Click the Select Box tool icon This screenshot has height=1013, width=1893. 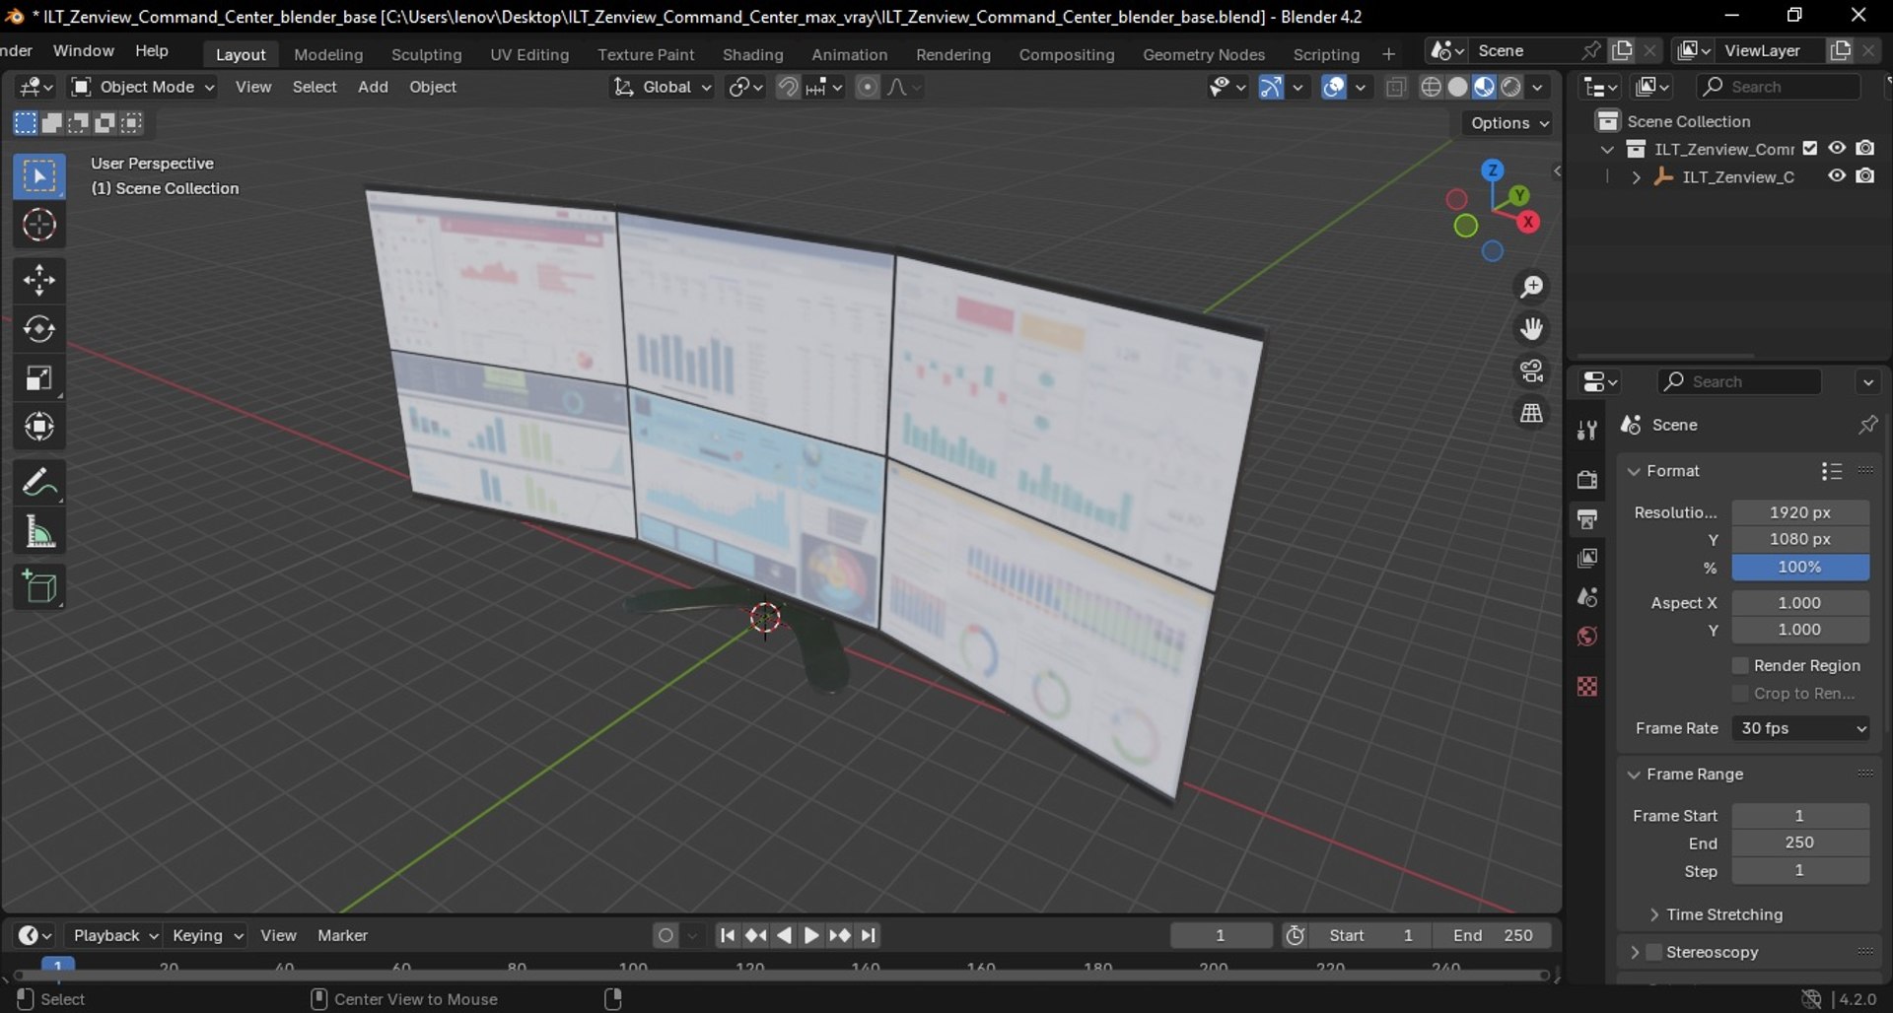pos(39,177)
